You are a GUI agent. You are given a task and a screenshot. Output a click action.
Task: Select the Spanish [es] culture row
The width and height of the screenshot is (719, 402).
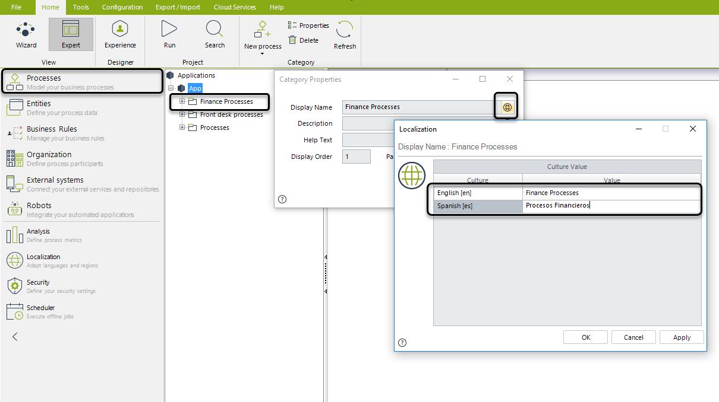478,206
